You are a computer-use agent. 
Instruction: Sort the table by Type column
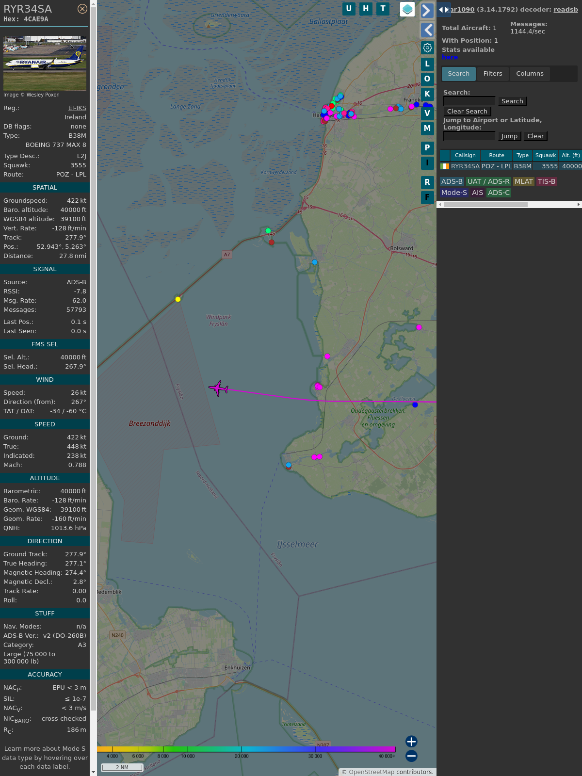click(x=522, y=155)
